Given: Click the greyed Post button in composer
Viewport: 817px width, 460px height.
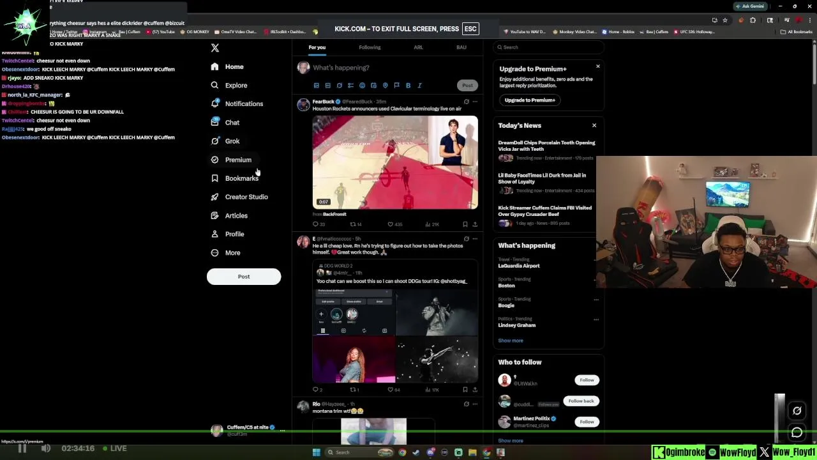Looking at the screenshot, I should coord(467,86).
